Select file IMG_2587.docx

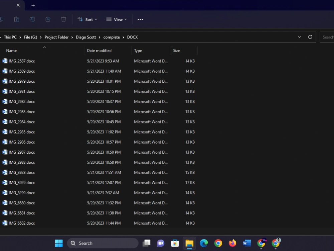21,61
